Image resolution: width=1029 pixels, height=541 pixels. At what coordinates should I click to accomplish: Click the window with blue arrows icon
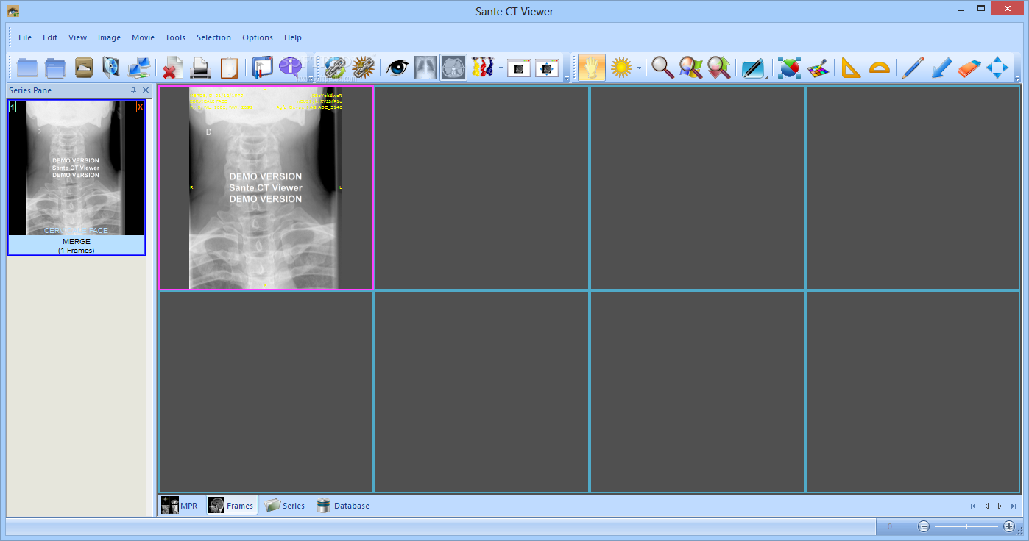[547, 68]
